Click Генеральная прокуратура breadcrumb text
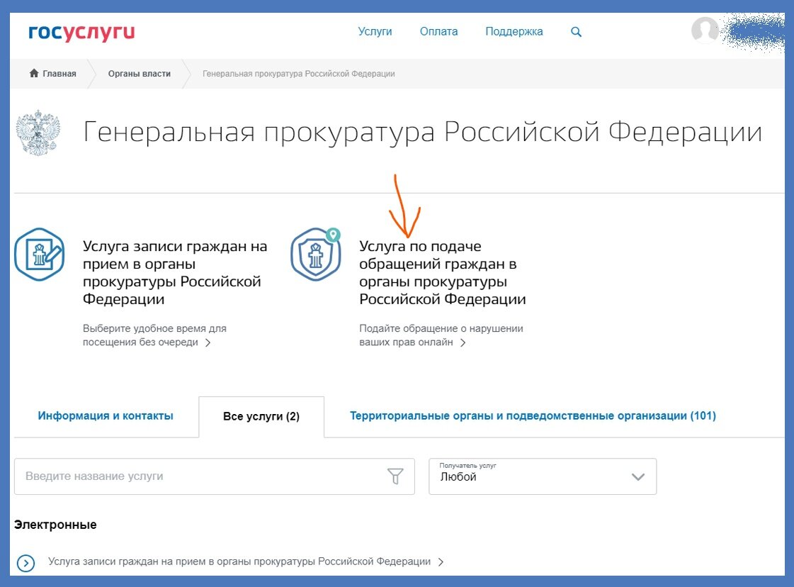This screenshot has width=794, height=587. (299, 74)
